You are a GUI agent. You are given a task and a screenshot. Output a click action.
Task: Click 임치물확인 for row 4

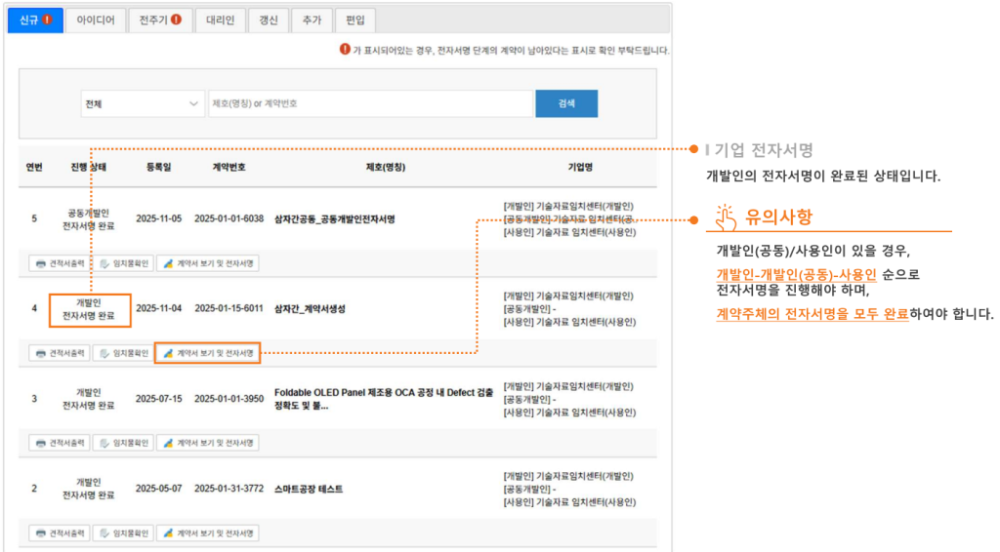pos(124,353)
